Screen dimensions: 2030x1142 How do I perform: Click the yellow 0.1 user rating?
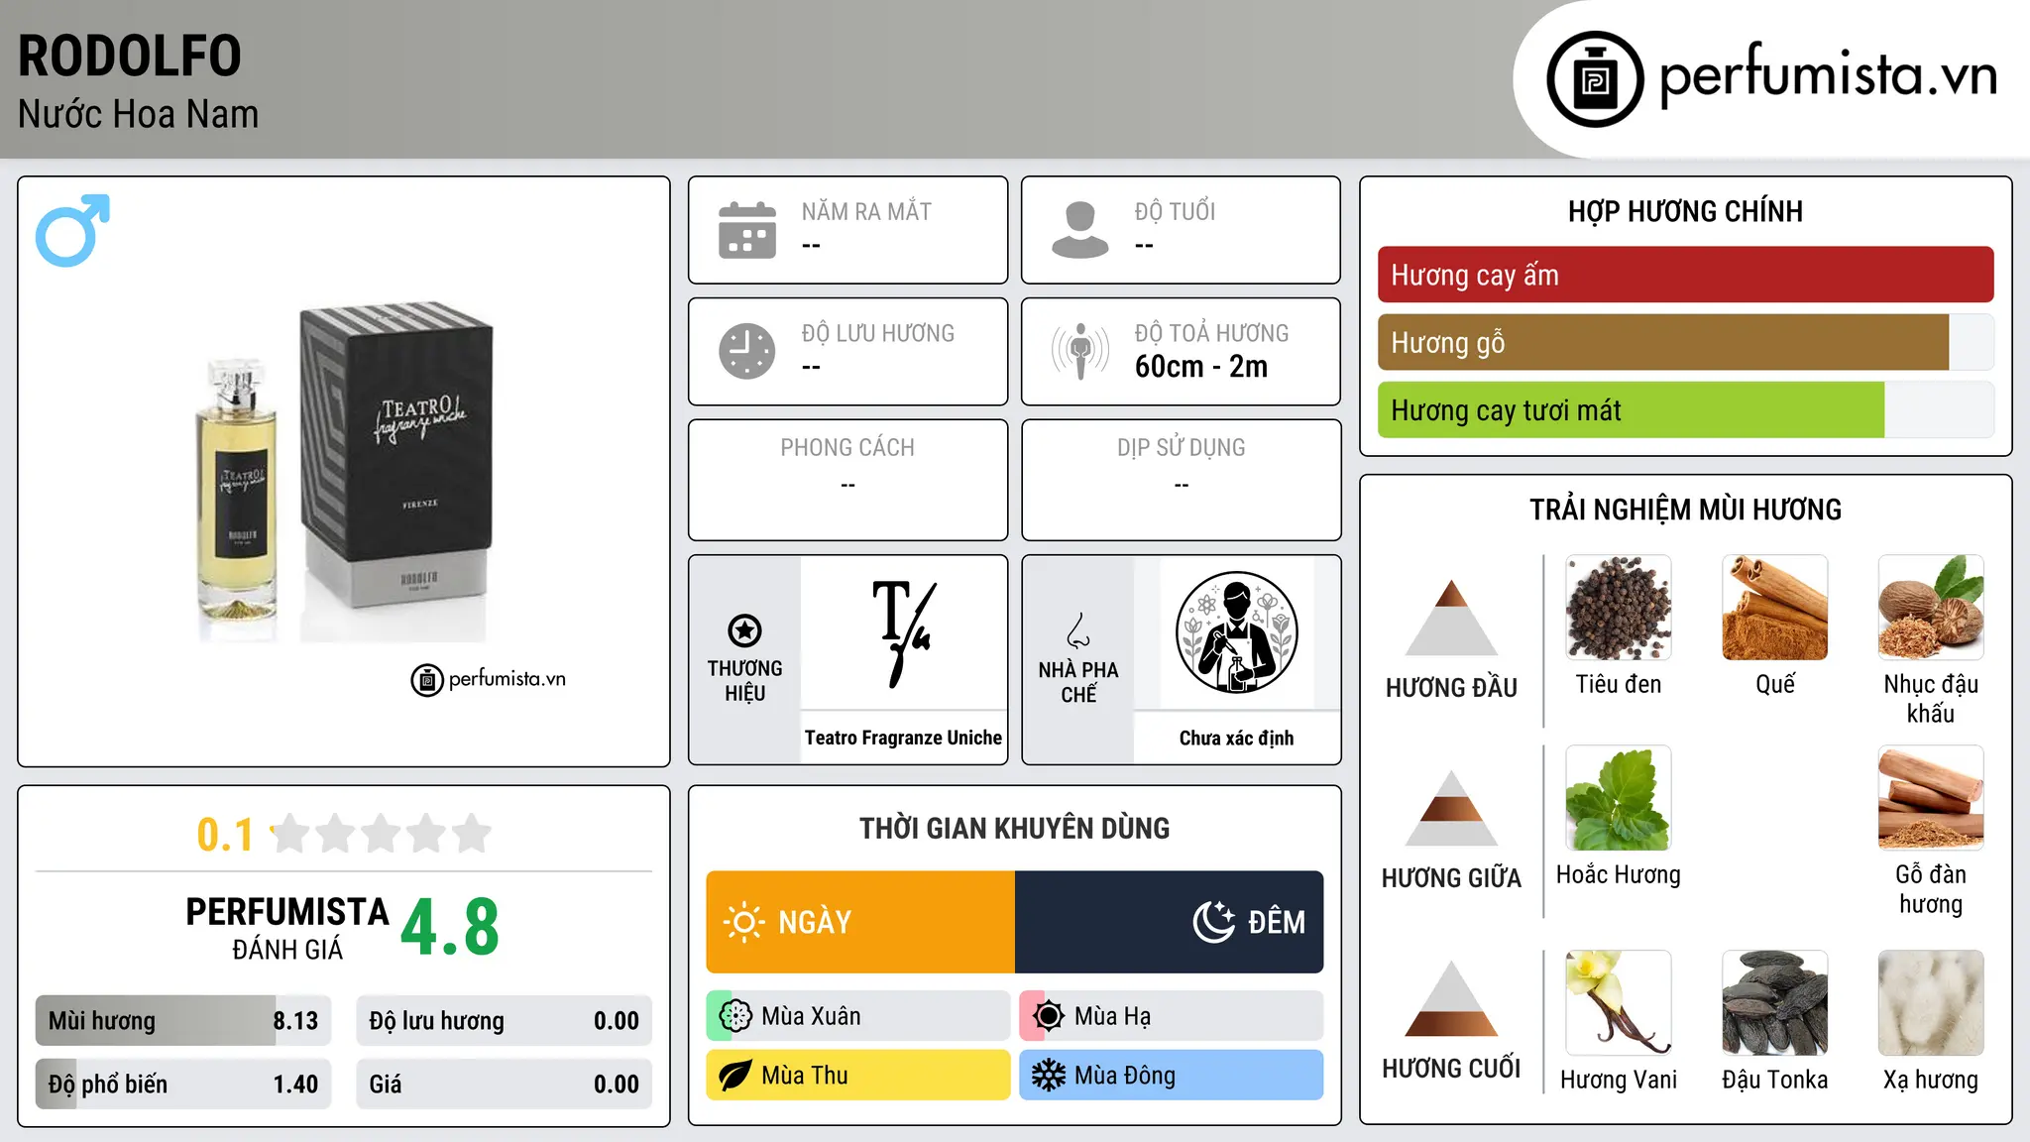pyautogui.click(x=225, y=835)
